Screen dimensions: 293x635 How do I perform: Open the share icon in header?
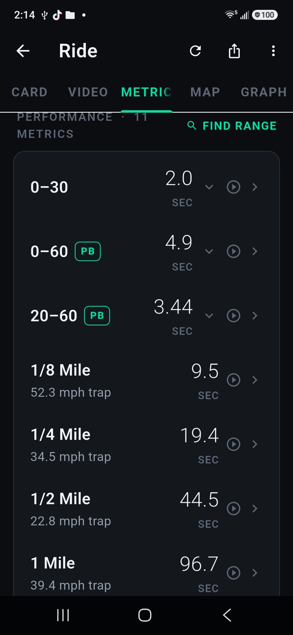click(234, 51)
